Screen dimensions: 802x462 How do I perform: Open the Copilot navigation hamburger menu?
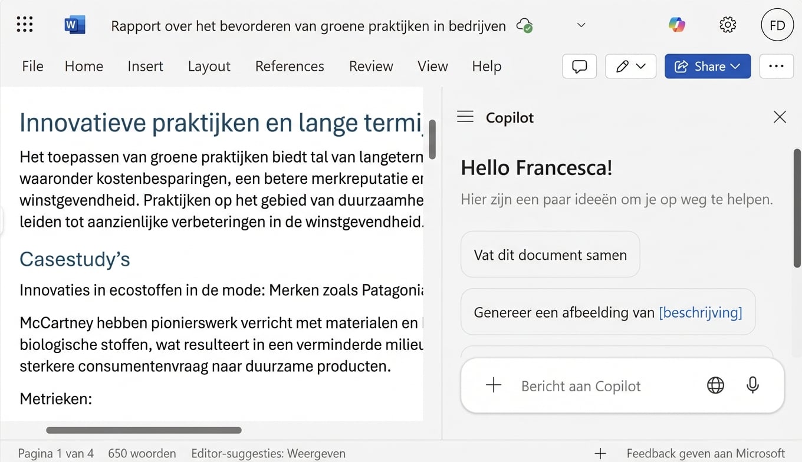(x=465, y=117)
